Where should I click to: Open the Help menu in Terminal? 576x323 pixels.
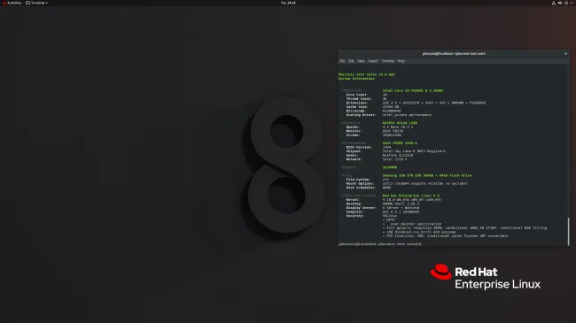pyautogui.click(x=401, y=61)
